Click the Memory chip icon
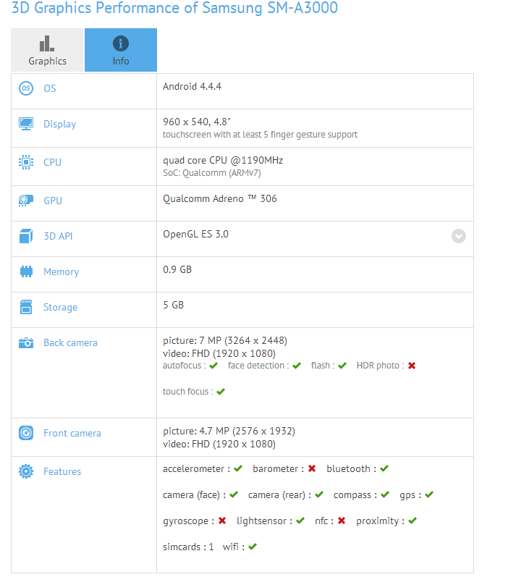516x577 pixels. 26,271
